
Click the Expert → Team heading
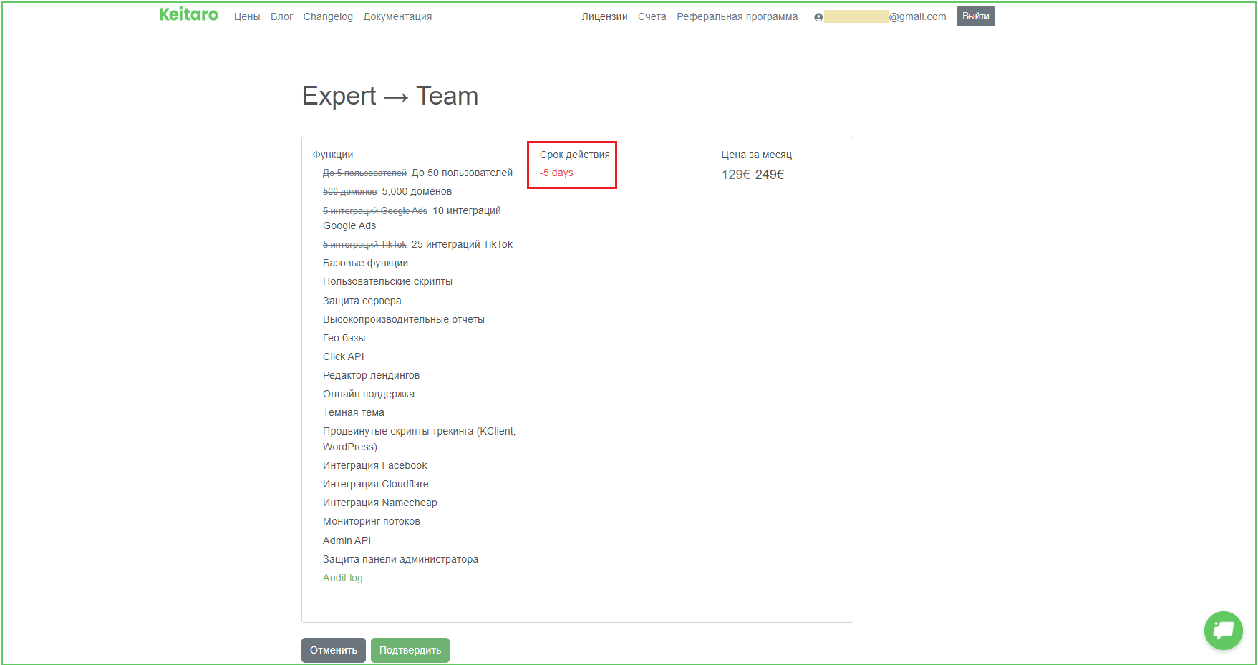390,96
